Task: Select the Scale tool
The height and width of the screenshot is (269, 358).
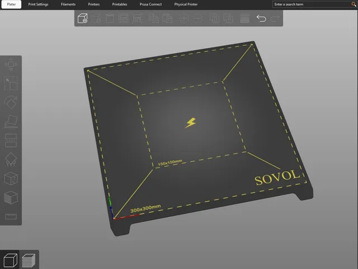Action: [11, 84]
